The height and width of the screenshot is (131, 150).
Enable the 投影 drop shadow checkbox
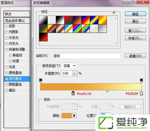point(7,26)
